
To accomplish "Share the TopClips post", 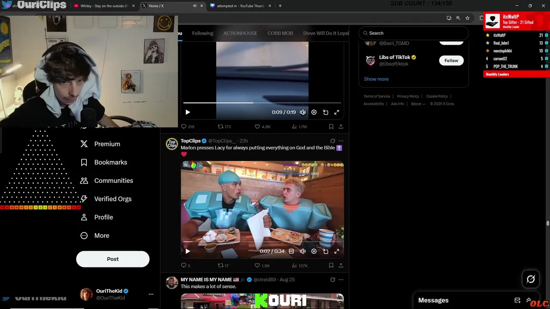I will pos(341,266).
